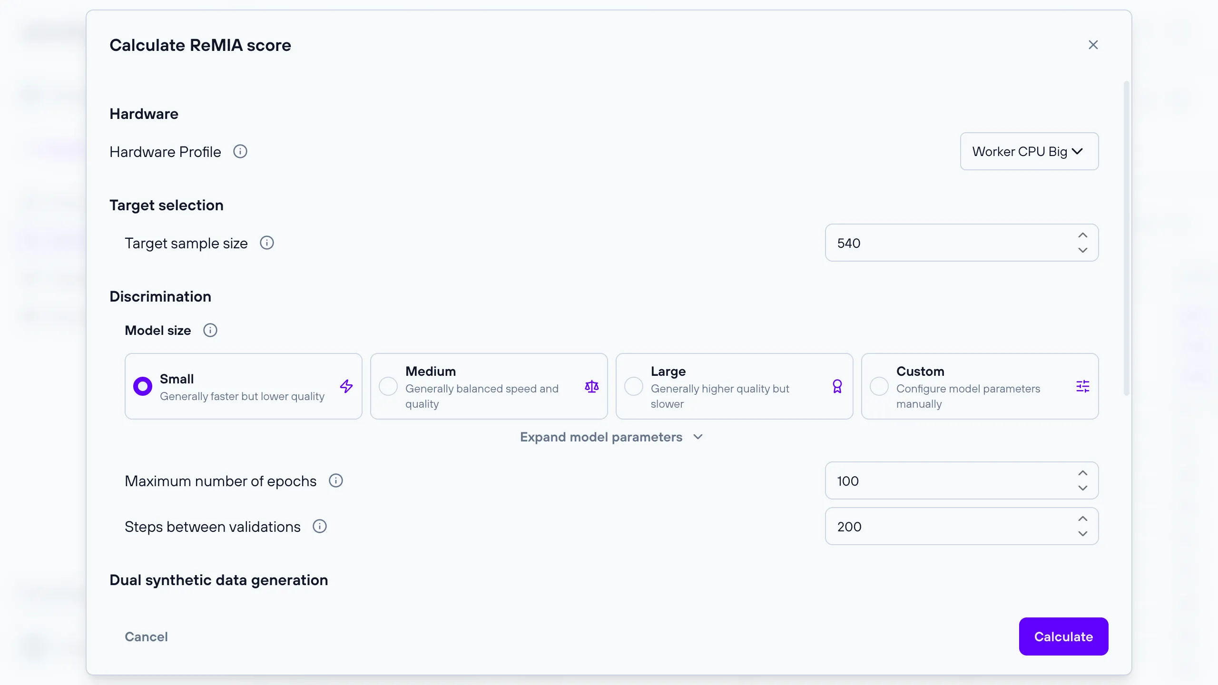Decrease the Steps between validations value

point(1083,534)
